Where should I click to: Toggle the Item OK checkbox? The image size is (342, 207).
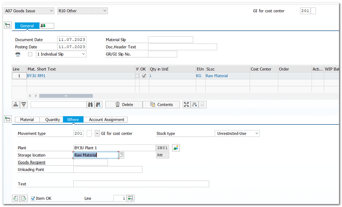(33, 199)
